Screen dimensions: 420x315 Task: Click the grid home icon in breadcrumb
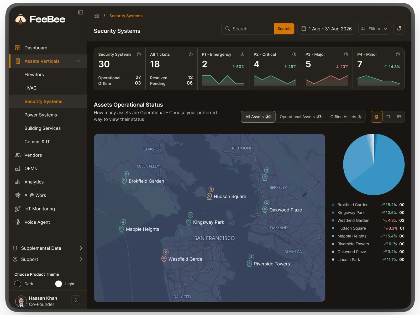click(x=97, y=16)
